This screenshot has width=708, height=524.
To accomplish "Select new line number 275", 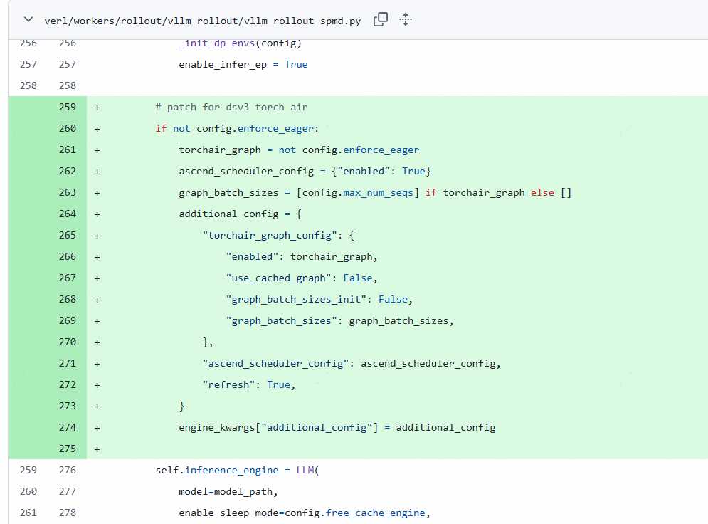I will pyautogui.click(x=68, y=449).
